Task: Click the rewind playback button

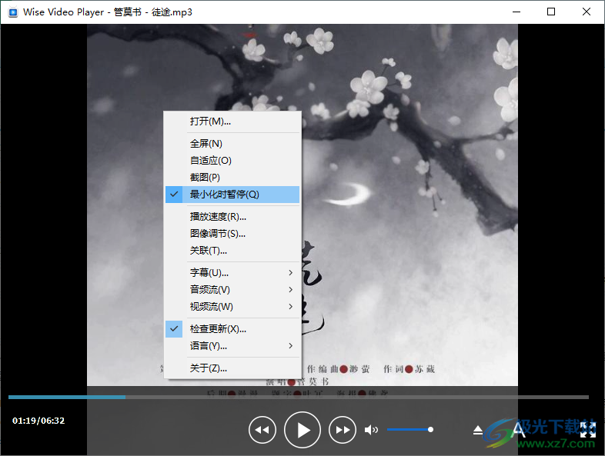Action: (x=262, y=430)
